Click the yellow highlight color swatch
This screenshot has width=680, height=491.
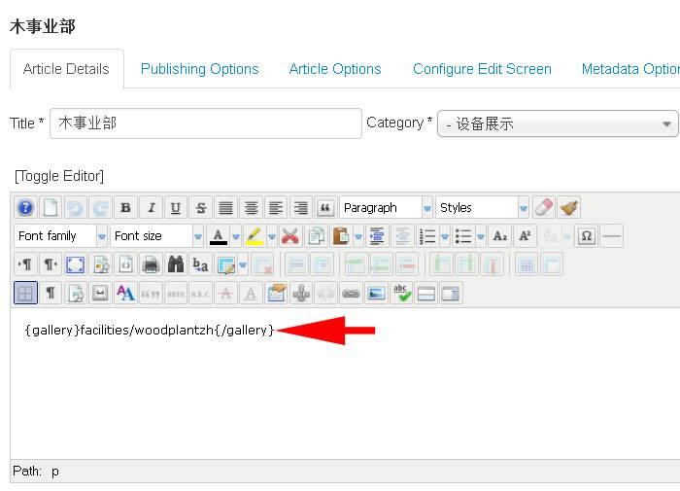click(x=252, y=235)
